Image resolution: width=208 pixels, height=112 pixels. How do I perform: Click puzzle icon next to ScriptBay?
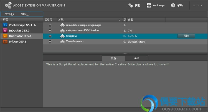click(x=62, y=36)
